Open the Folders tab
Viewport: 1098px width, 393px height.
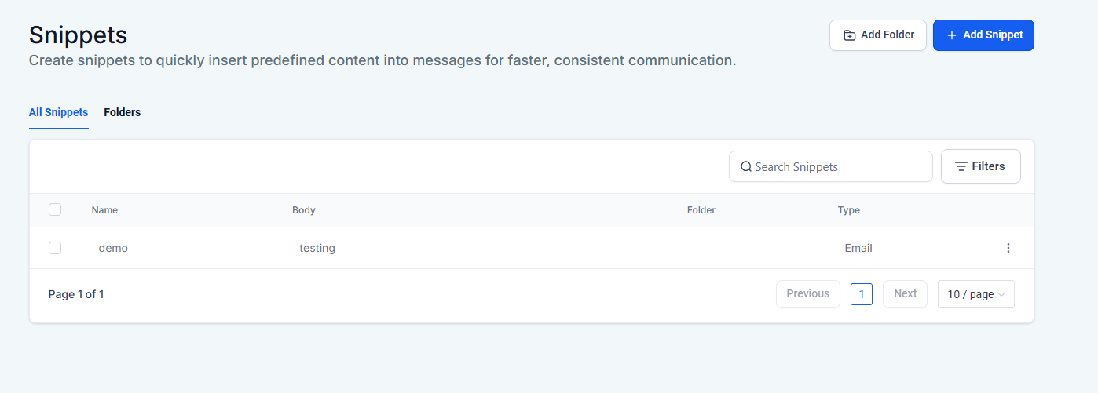coord(122,112)
